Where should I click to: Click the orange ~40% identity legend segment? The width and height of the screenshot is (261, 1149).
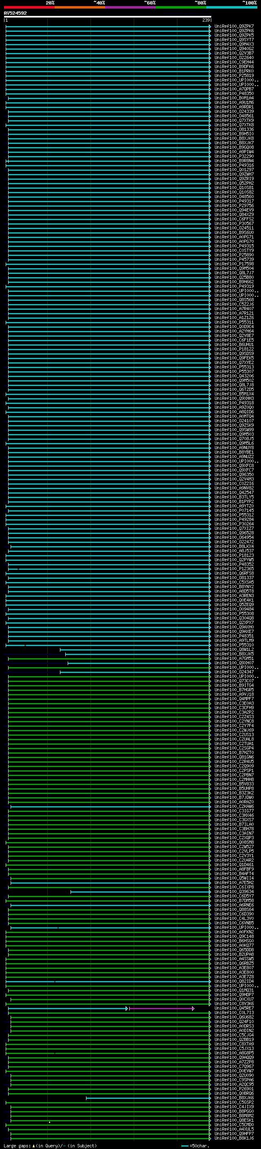pyautogui.click(x=80, y=8)
